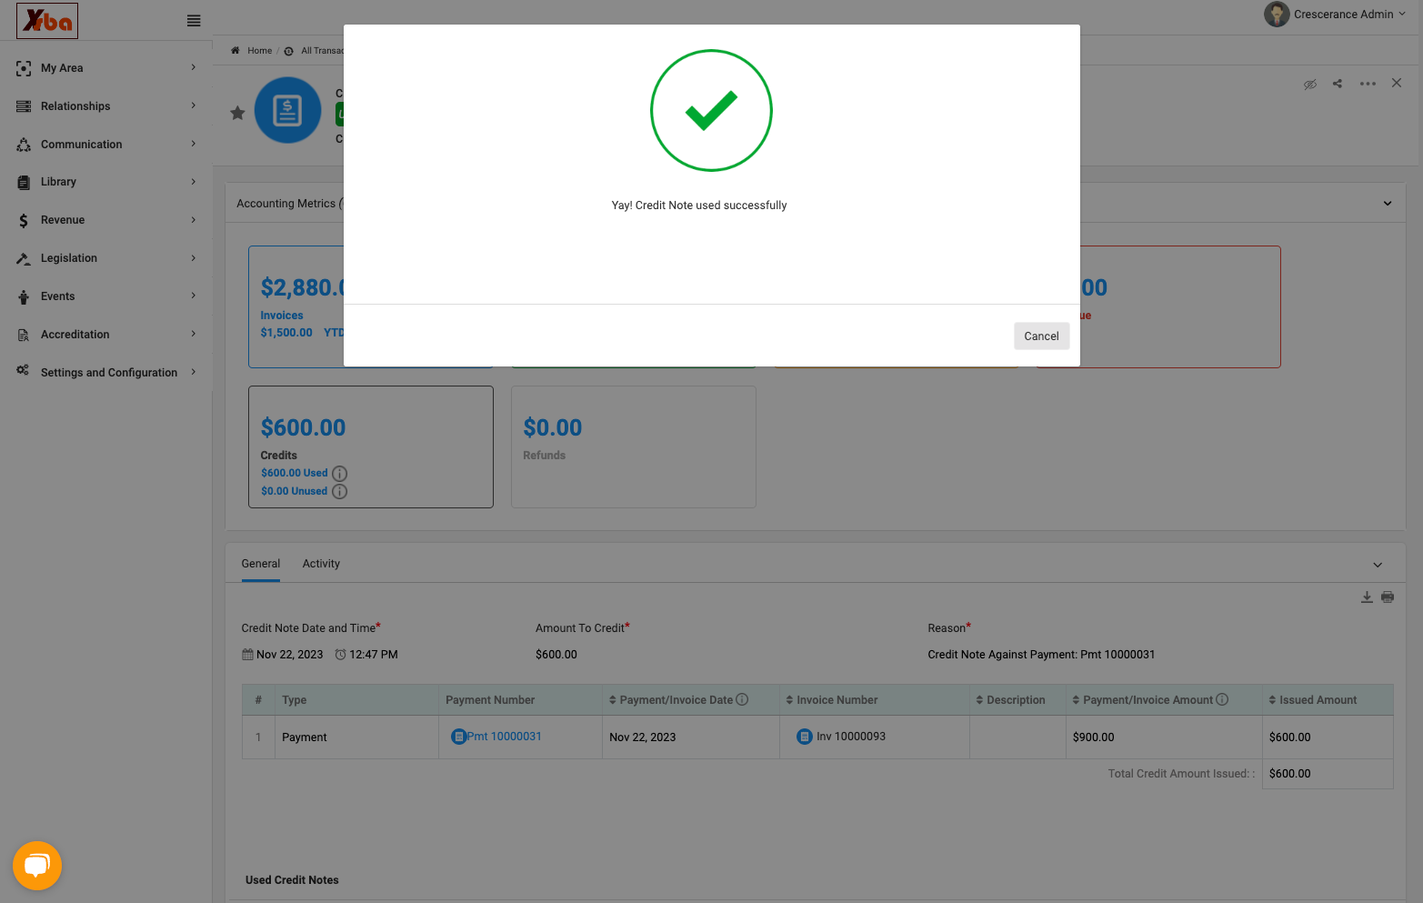Click the share icon
The width and height of the screenshot is (1423, 903).
point(1338,84)
